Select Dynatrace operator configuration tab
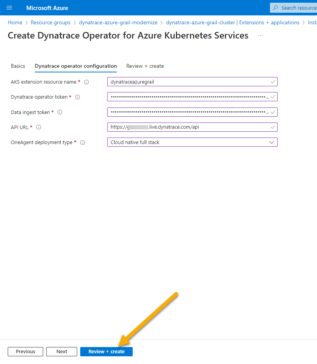Image resolution: width=317 pixels, height=364 pixels. click(76, 66)
